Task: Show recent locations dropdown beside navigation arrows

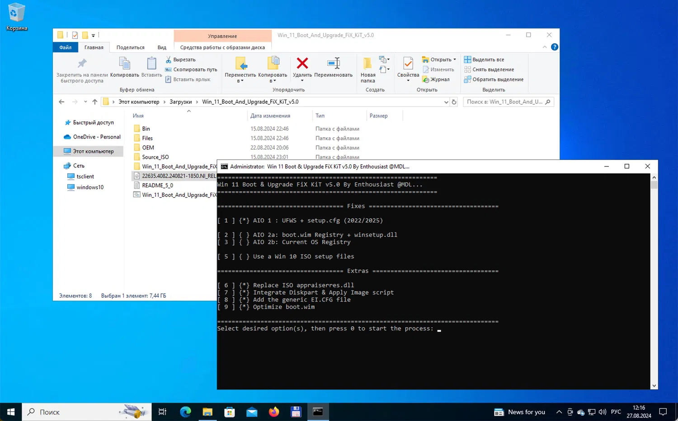Action: [x=85, y=102]
